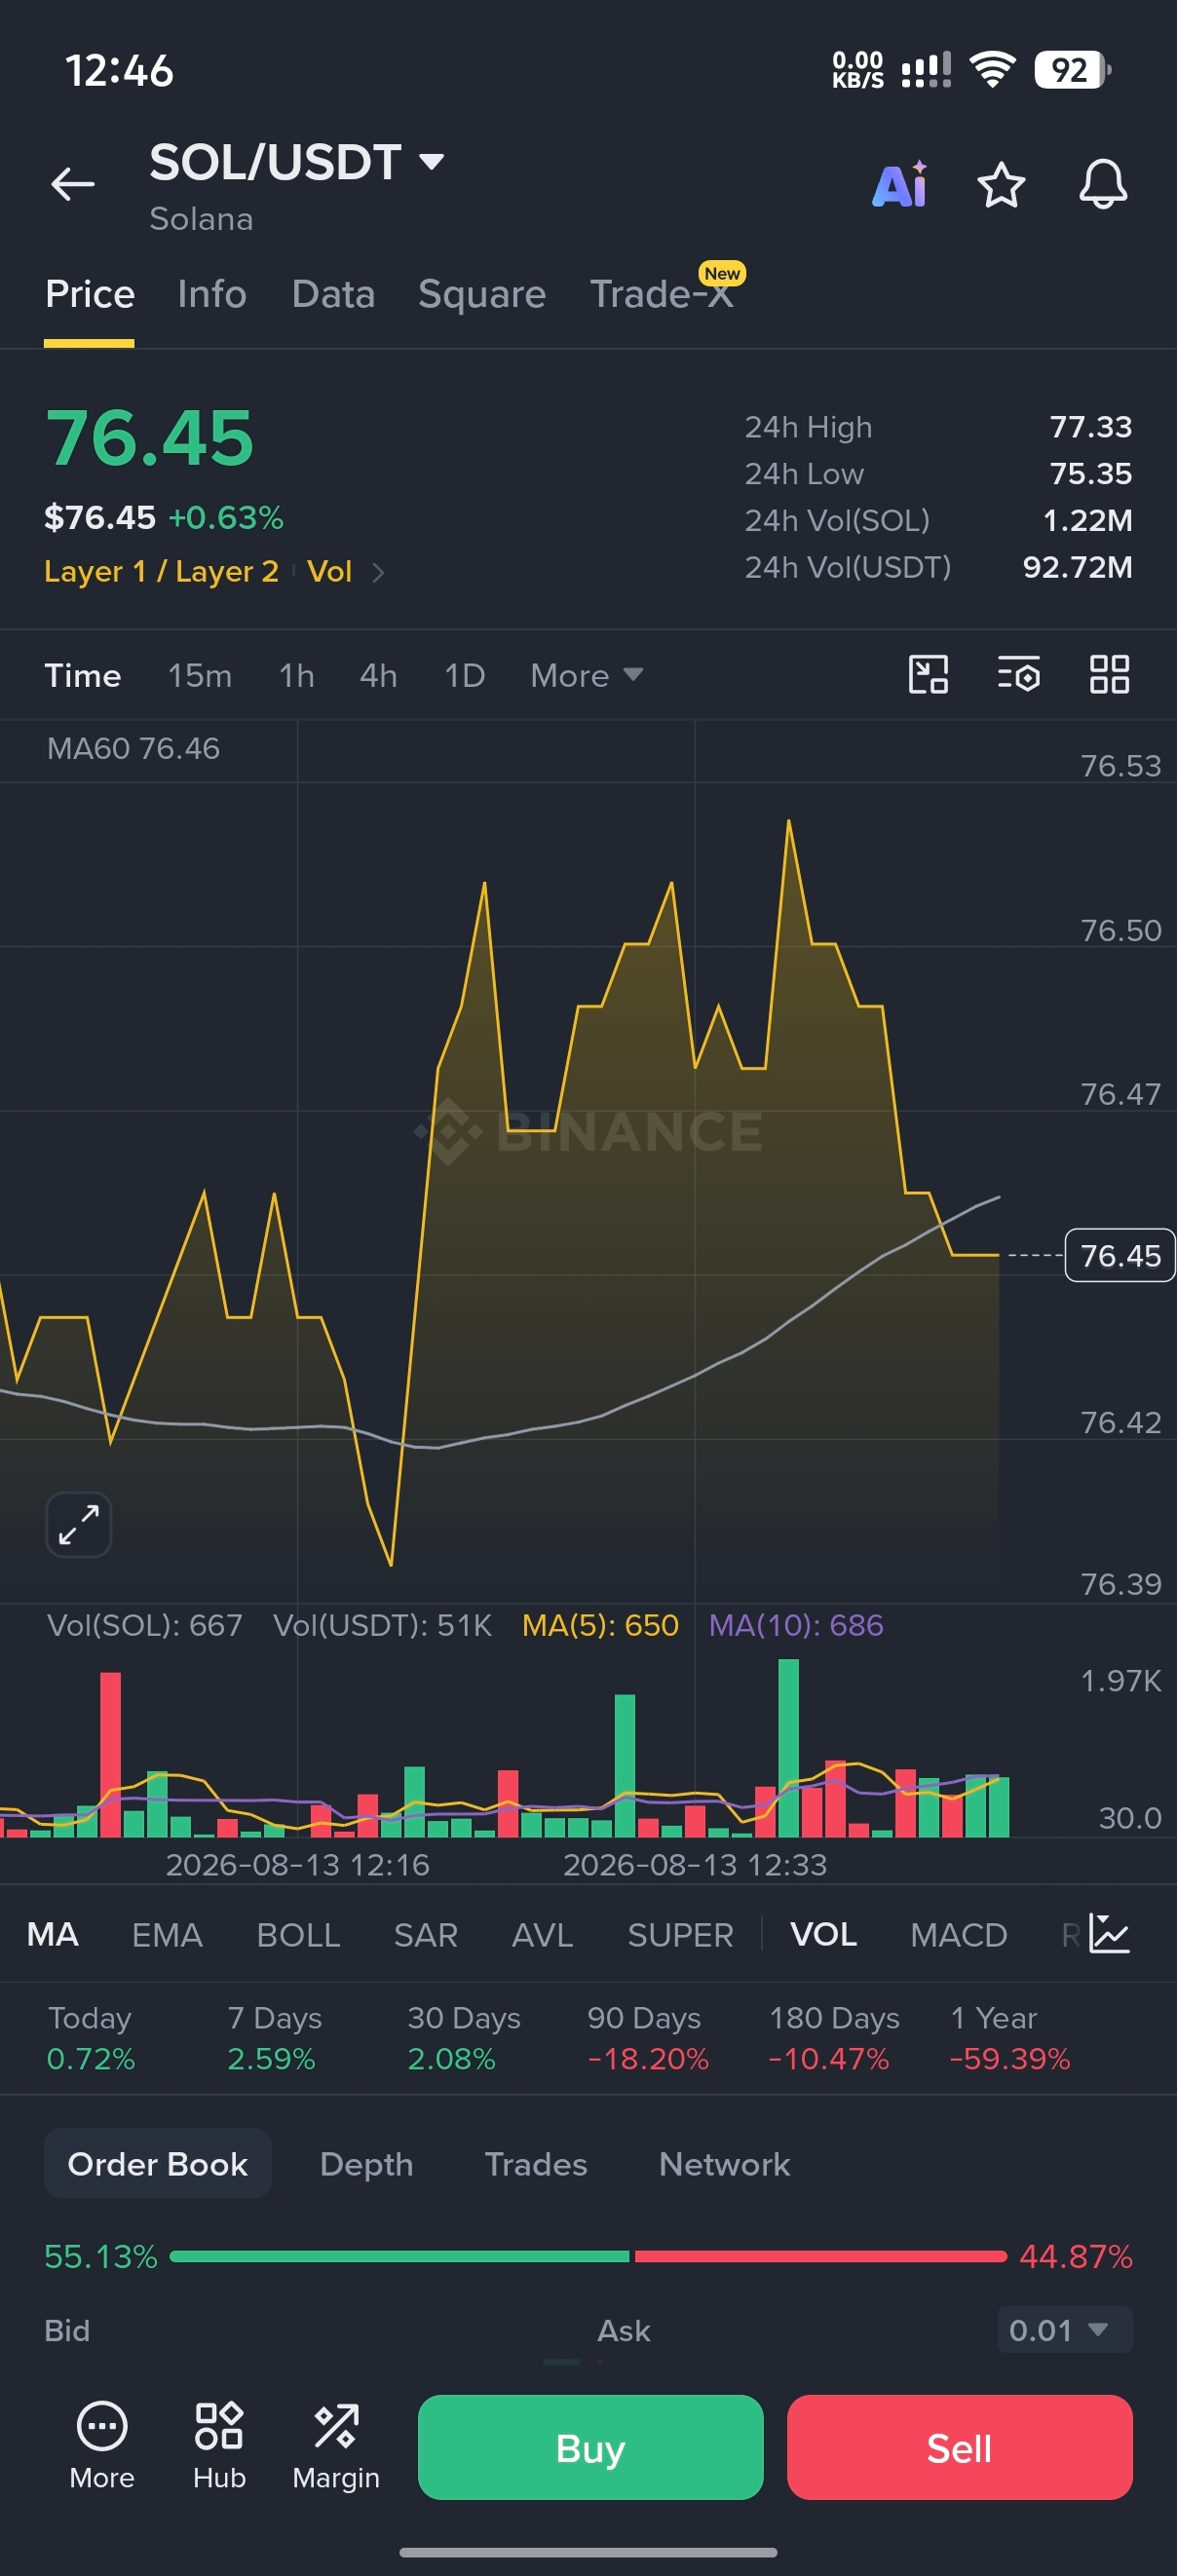Switch to the Price tab
1177x2576 pixels.
(x=90, y=294)
